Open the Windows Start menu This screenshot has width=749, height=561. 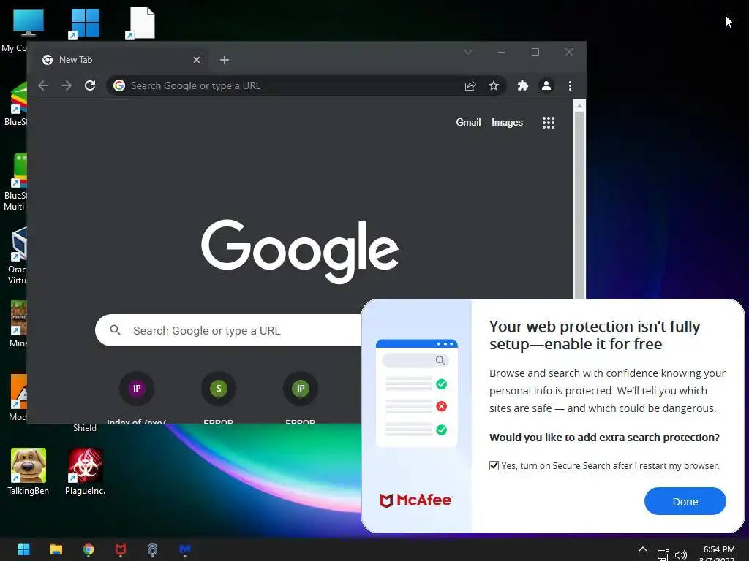click(x=24, y=549)
